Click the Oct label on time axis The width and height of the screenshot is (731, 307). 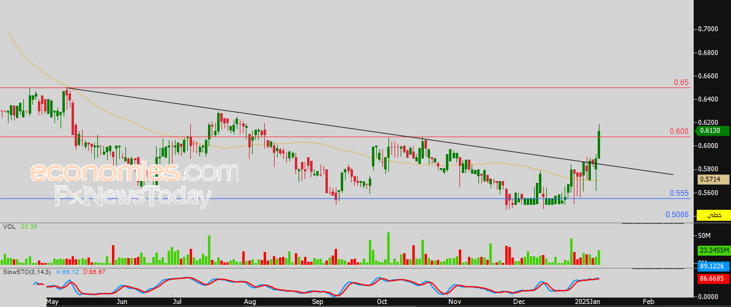coord(382,302)
